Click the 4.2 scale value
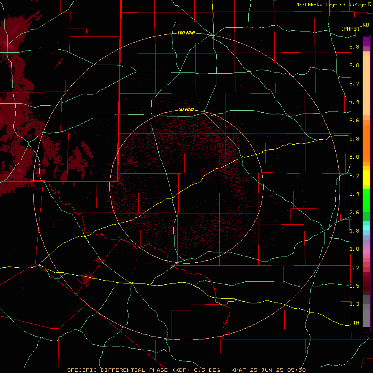This screenshot has width=373, height=373. 354,176
